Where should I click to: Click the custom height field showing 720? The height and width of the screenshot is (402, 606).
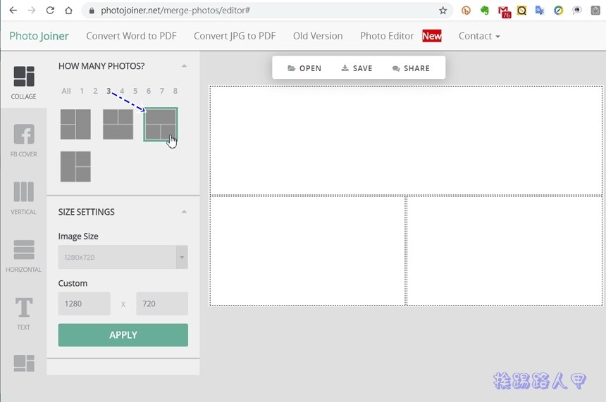coord(162,303)
